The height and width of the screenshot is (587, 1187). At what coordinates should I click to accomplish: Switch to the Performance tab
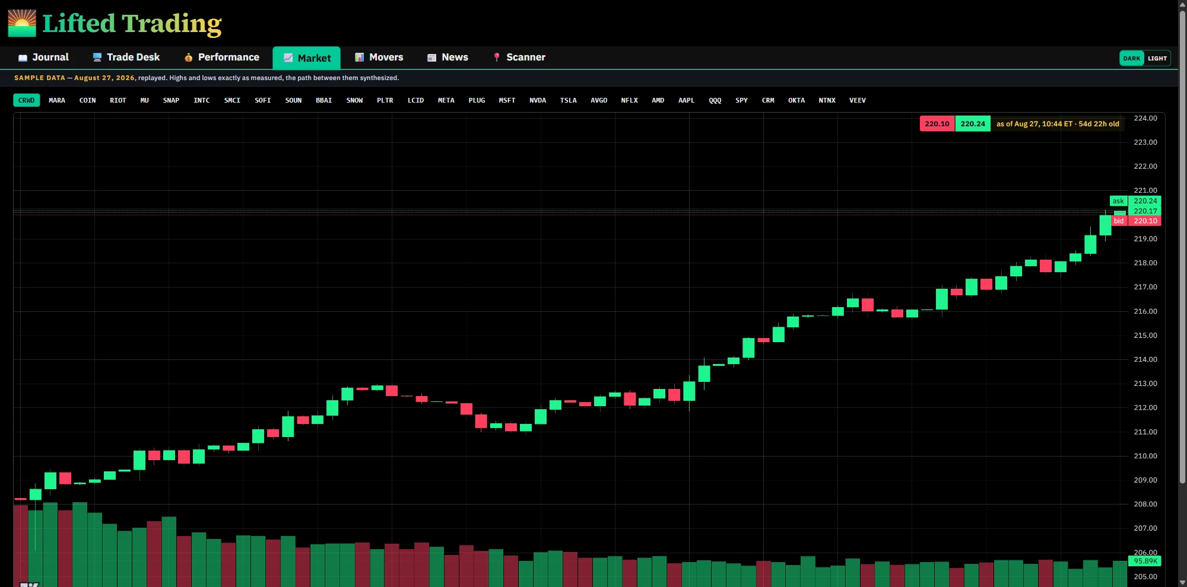(221, 58)
